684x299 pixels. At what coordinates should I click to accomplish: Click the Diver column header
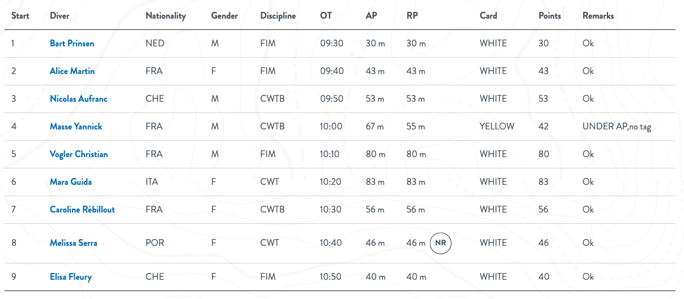(60, 16)
